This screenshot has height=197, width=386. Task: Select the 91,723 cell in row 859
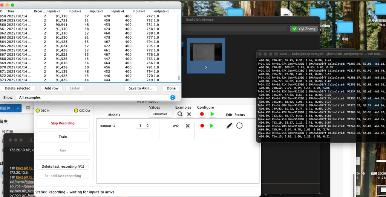click(x=61, y=20)
